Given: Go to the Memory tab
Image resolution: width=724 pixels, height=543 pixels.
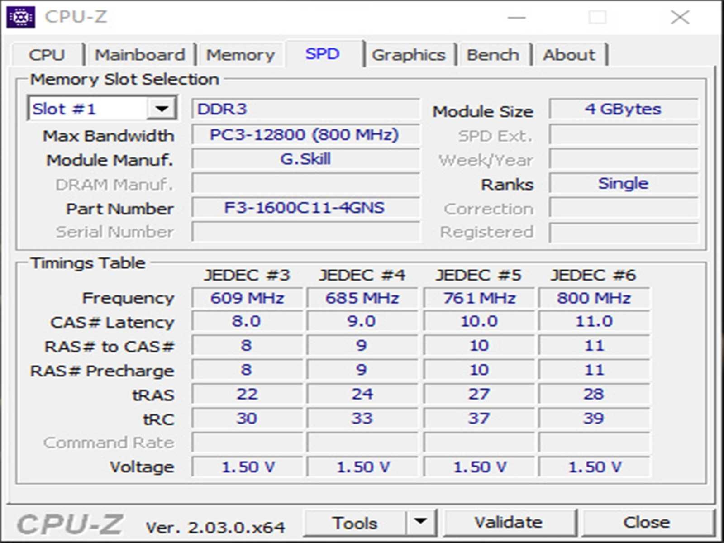Looking at the screenshot, I should tap(240, 55).
